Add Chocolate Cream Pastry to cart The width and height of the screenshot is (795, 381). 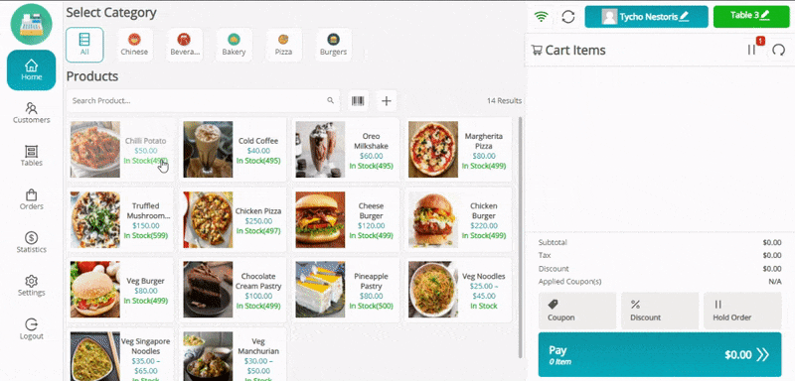234,290
